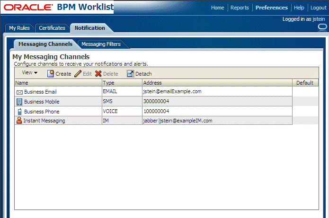Click the VOICE type cell

coord(122,111)
